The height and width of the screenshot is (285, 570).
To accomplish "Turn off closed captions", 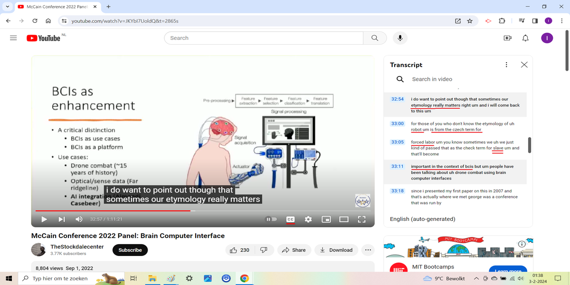I will [290, 219].
